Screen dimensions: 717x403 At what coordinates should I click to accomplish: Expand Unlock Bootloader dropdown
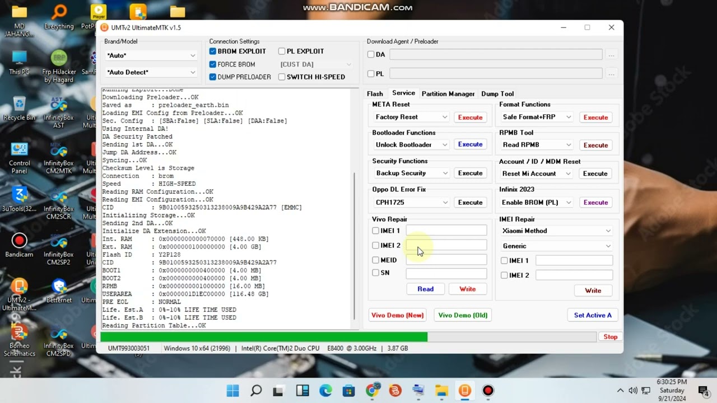tap(411, 144)
